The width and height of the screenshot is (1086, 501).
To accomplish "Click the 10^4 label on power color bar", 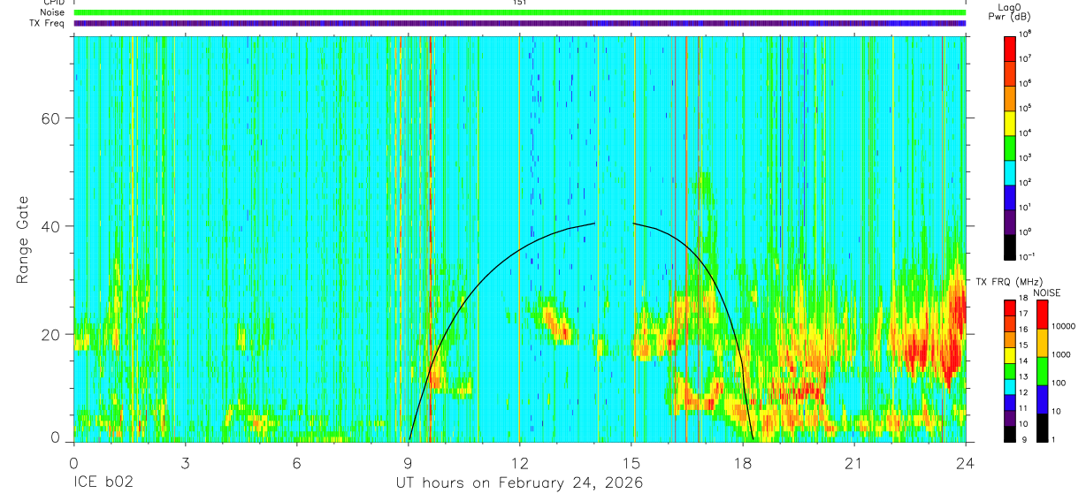I will click(1027, 132).
